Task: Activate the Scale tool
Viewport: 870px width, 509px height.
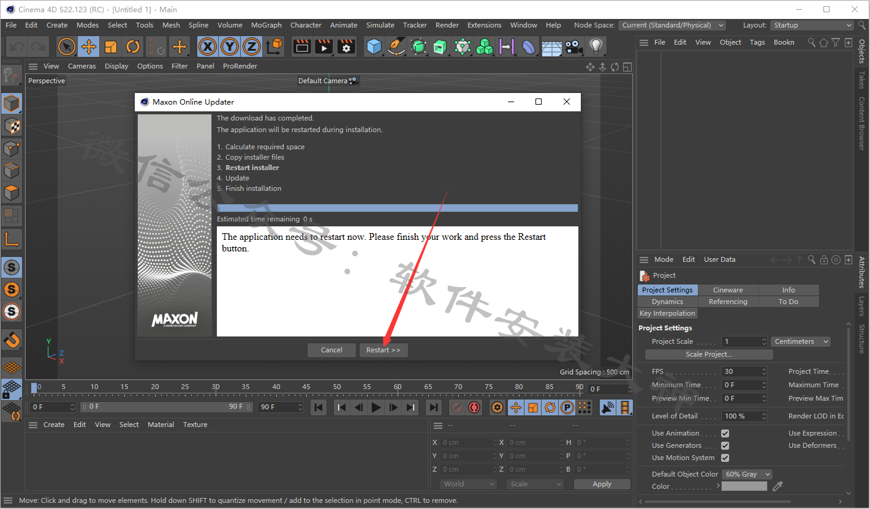Action: coord(111,46)
